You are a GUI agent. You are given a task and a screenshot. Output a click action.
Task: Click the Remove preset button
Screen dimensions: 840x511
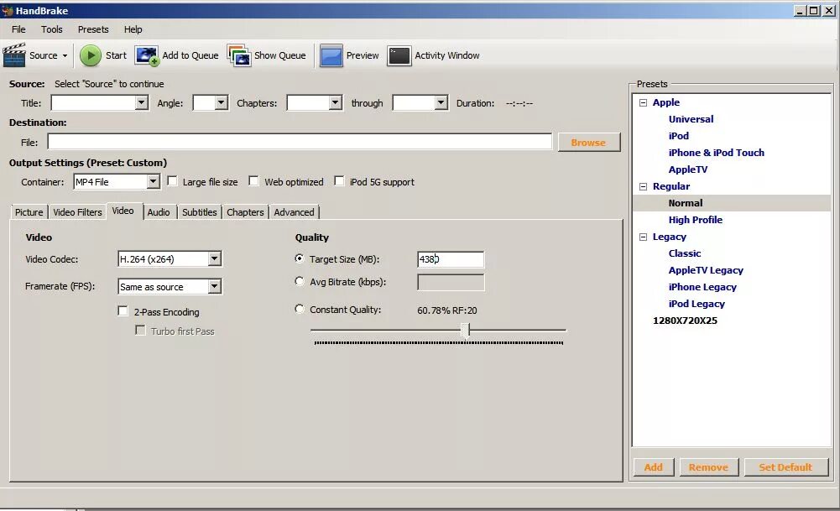(709, 467)
